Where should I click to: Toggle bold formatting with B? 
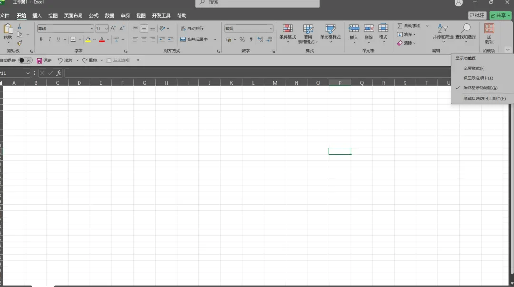41,40
